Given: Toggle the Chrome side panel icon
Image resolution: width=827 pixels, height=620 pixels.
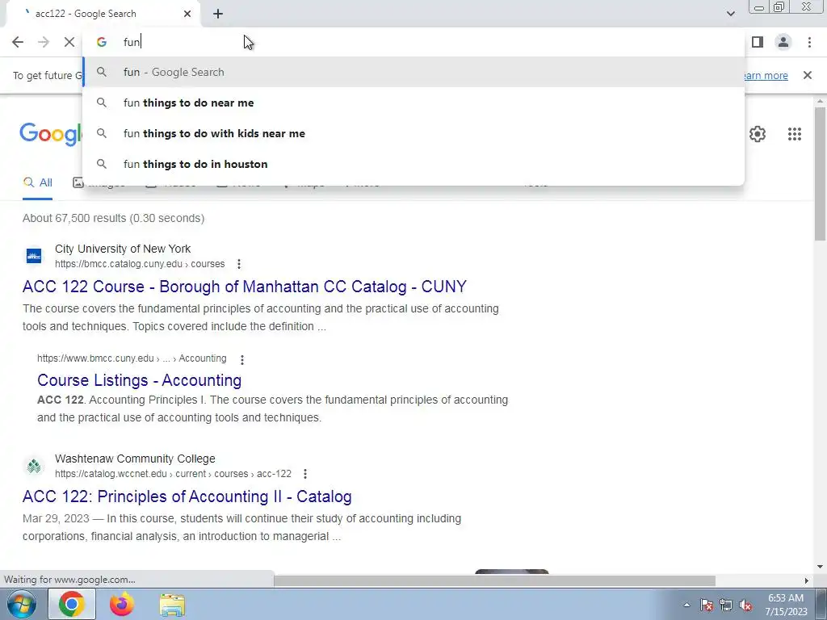Looking at the screenshot, I should [x=758, y=42].
